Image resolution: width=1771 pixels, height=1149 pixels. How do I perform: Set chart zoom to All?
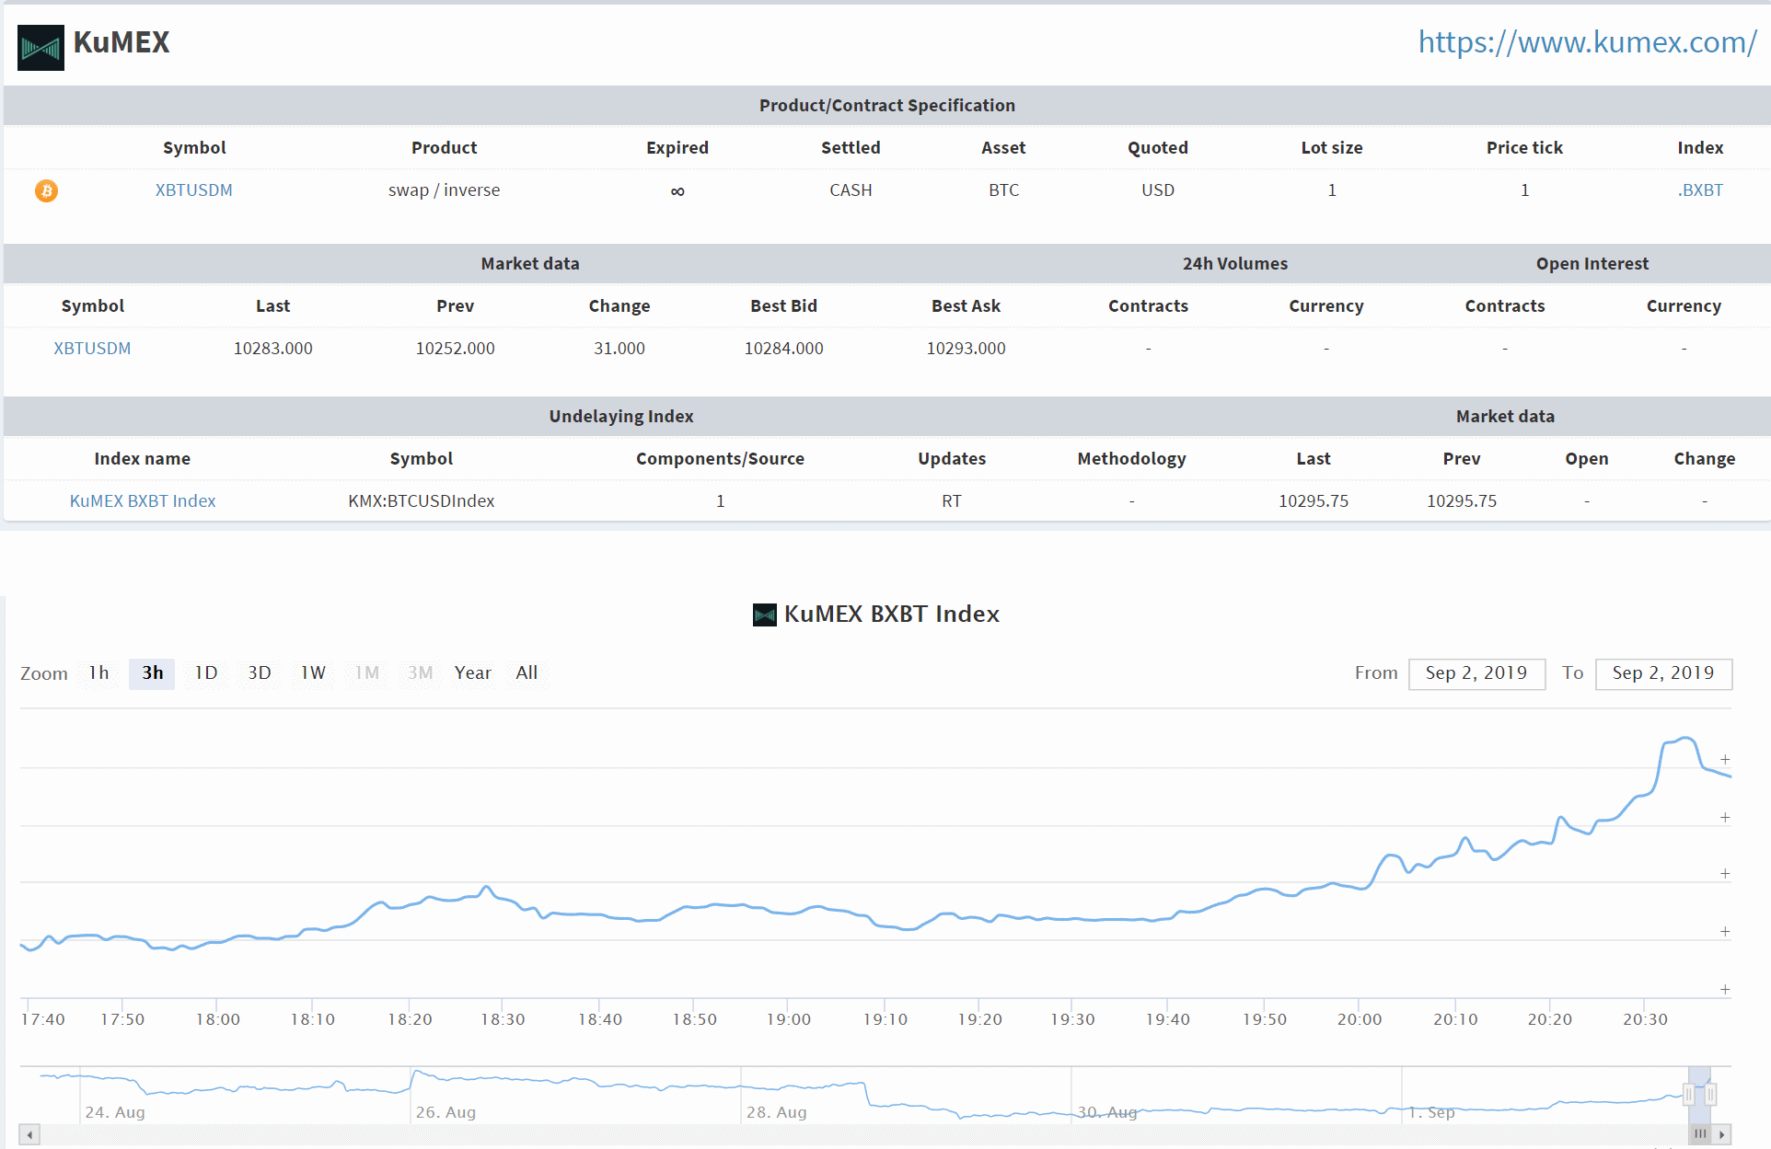pos(527,673)
